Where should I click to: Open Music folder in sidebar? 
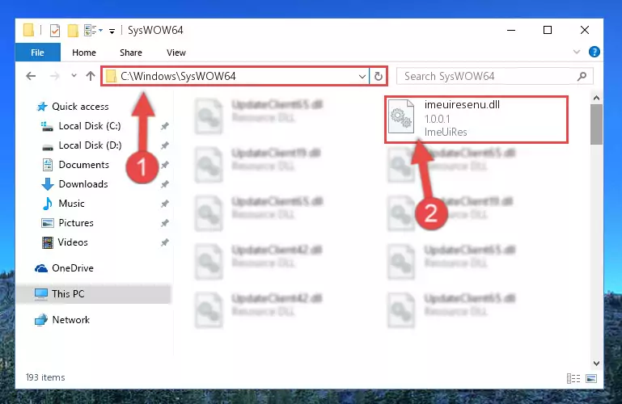[71, 204]
